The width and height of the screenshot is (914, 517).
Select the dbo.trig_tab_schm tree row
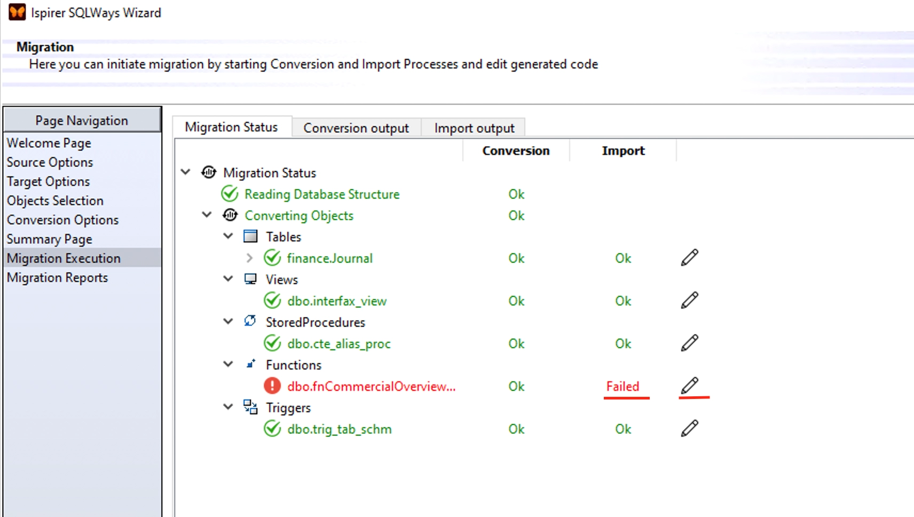[x=340, y=429]
